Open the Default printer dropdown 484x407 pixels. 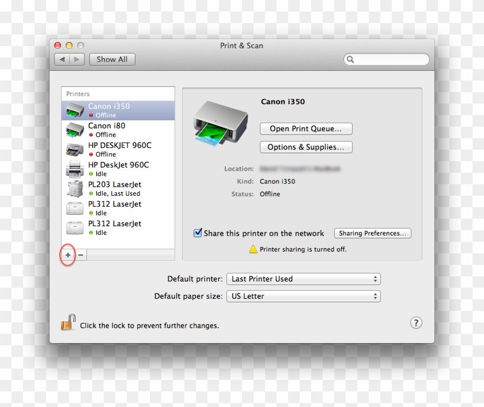pos(303,279)
